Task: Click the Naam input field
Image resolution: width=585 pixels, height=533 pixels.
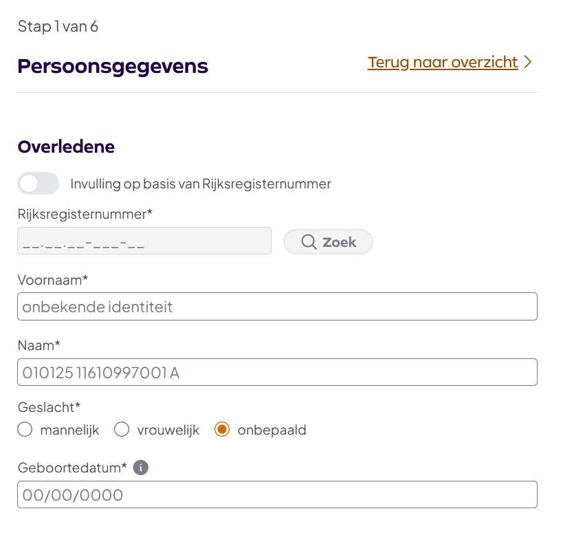Action: pos(277,372)
